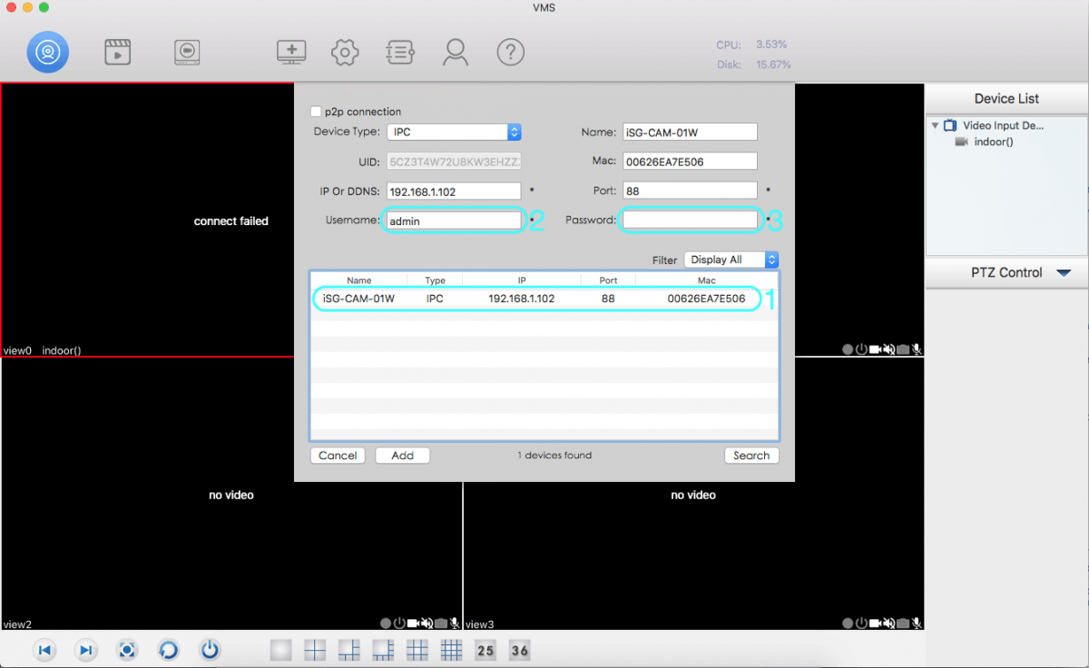Click the power icon in bottom toolbar
The height and width of the screenshot is (668, 1089).
pos(210,650)
